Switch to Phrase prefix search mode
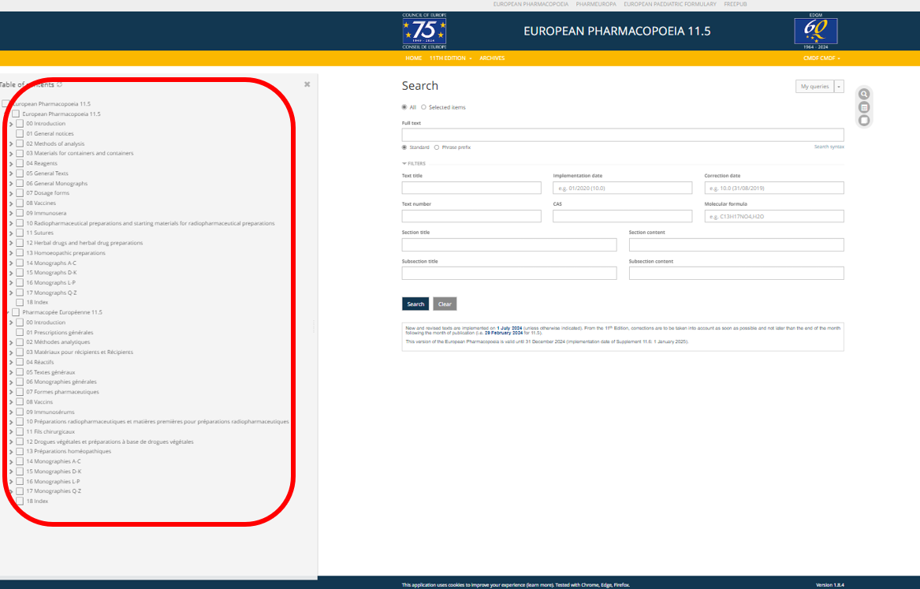This screenshot has width=920, height=589. (x=437, y=147)
